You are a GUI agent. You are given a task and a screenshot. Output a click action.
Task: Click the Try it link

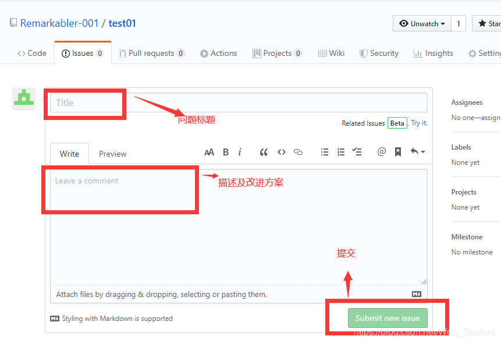(x=419, y=123)
